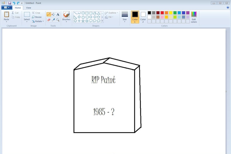Select the Fill with color bucket tool
This screenshot has height=154, width=231.
pos(53,14)
